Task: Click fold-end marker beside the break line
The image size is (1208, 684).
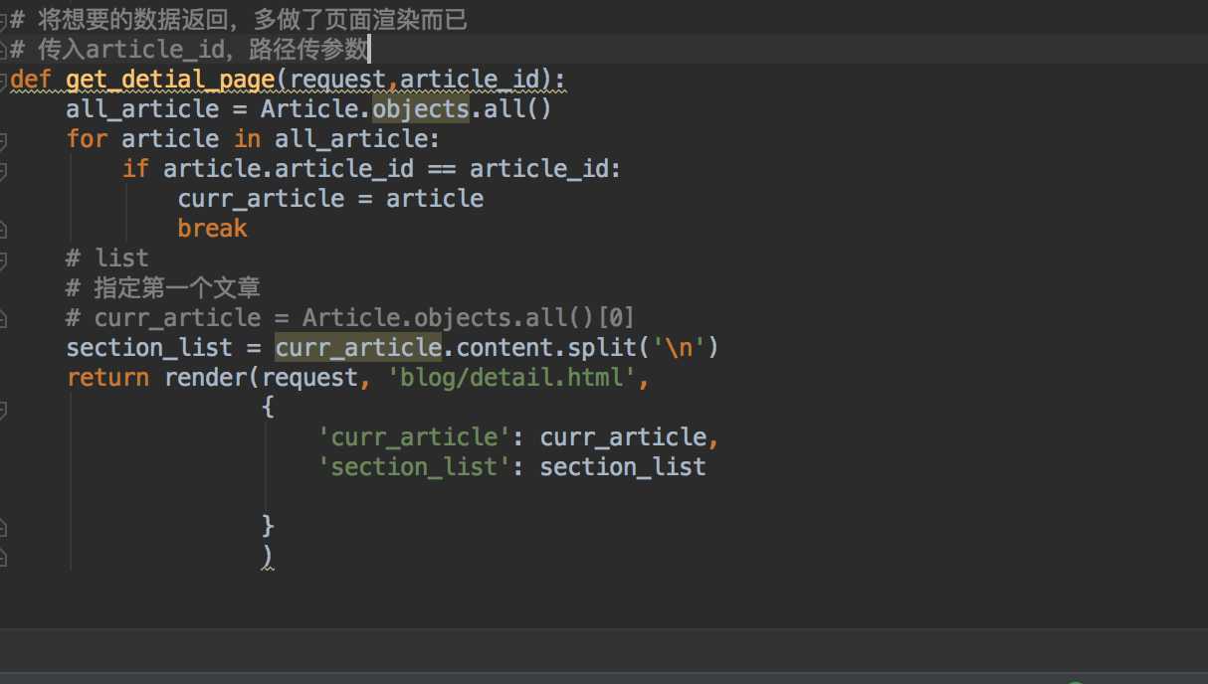Action: coord(3,229)
